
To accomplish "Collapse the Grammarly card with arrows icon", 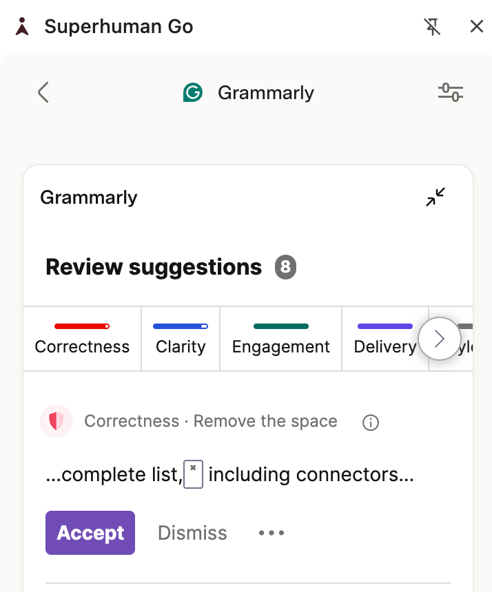I will tap(435, 197).
